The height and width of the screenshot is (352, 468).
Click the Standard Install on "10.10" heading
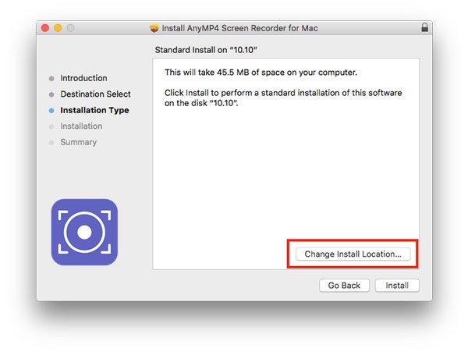206,49
